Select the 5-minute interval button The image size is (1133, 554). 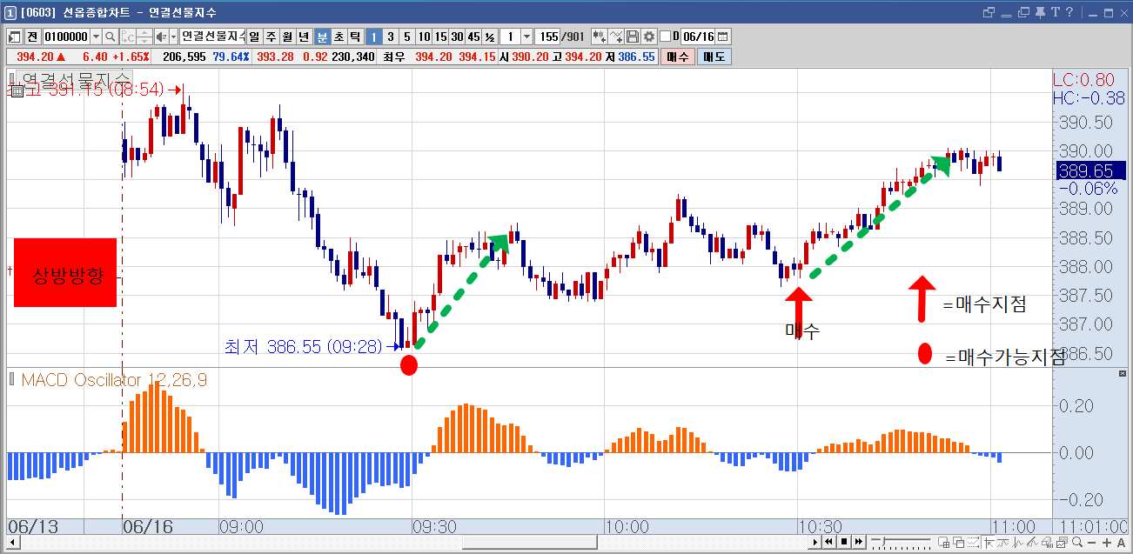click(406, 37)
